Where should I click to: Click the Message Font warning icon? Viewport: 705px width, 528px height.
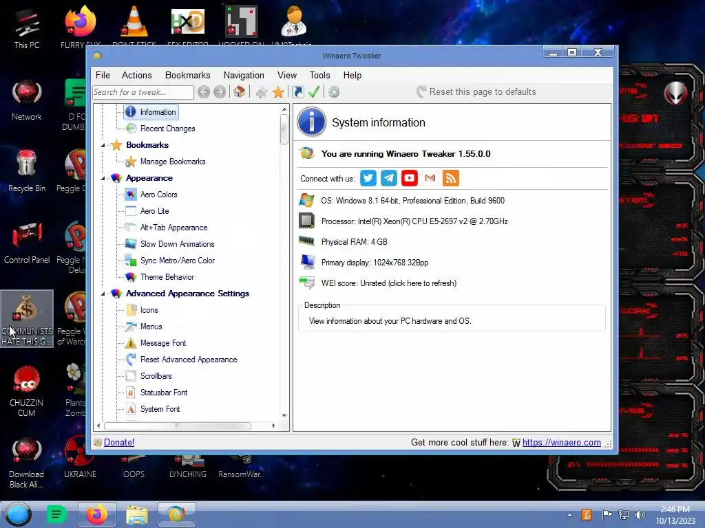click(x=131, y=343)
